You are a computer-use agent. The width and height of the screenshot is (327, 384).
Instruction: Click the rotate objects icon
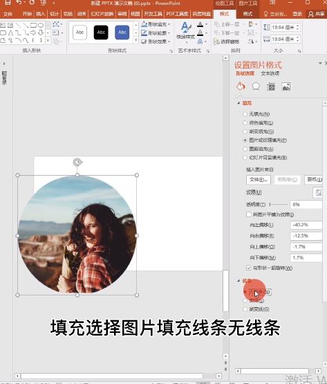point(251,42)
